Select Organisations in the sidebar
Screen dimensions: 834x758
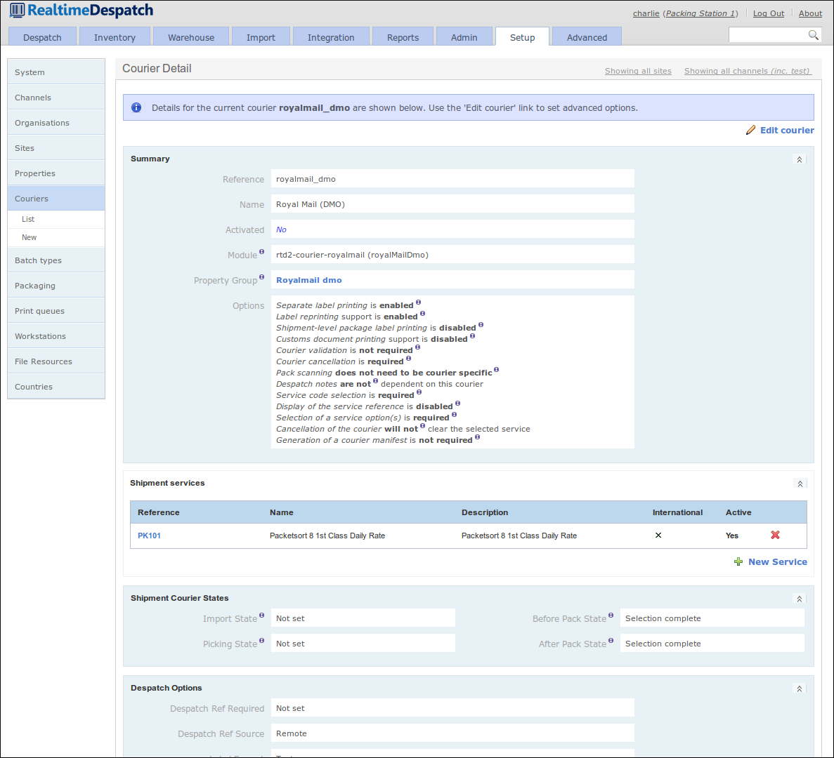(56, 123)
